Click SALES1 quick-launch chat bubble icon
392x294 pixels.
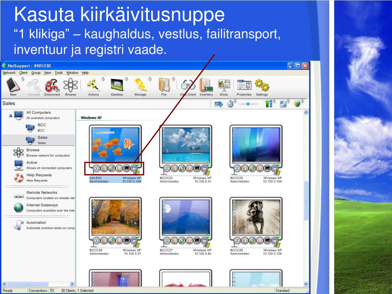tap(134, 168)
